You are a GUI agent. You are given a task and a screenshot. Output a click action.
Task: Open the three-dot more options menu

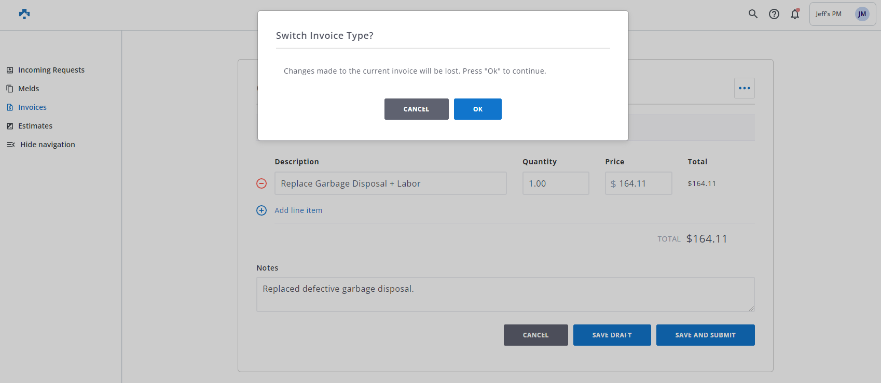tap(744, 88)
